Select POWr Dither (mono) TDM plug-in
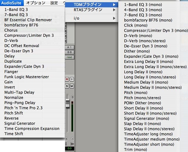This screenshot has height=152, width=188. point(142,103)
